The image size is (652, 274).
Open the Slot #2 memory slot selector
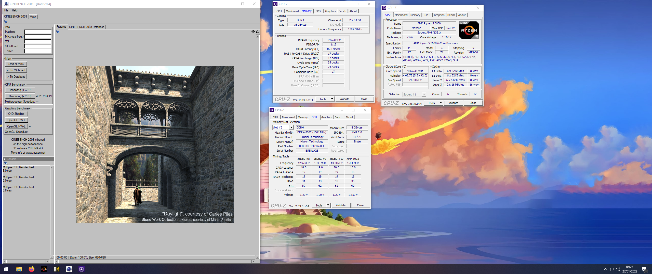(x=283, y=127)
